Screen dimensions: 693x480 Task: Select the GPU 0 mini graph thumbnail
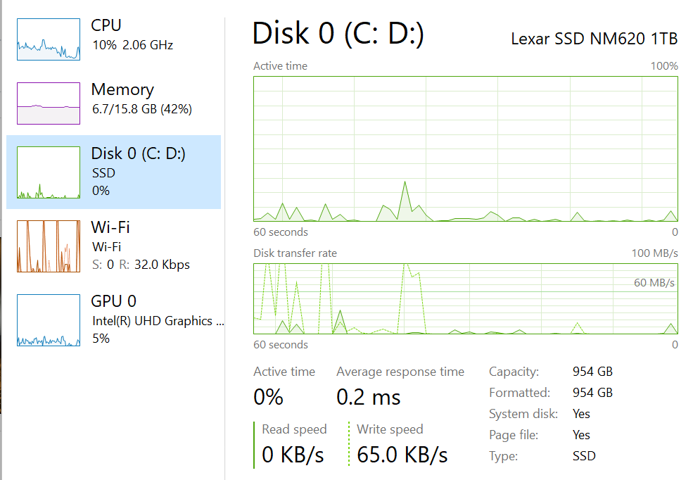(49, 320)
